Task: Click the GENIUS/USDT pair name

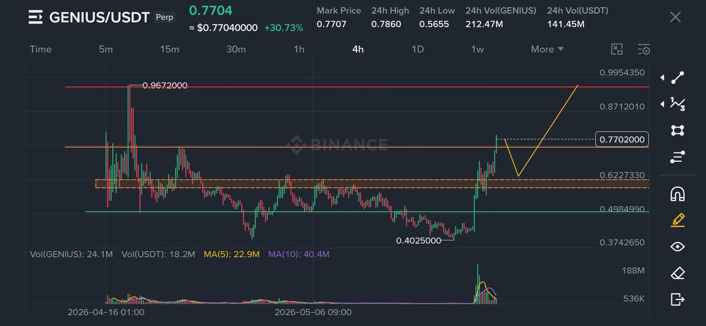Action: tap(99, 18)
